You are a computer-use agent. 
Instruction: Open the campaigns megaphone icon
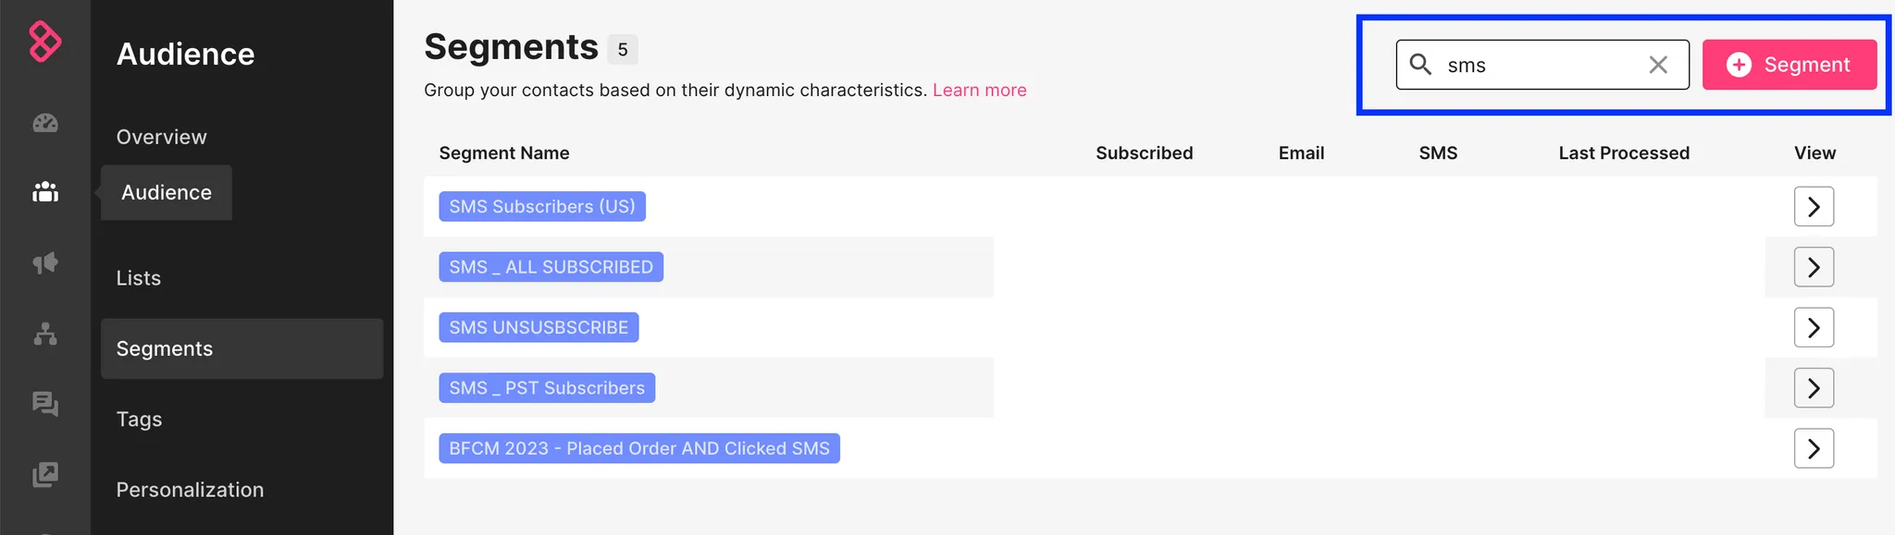(45, 263)
